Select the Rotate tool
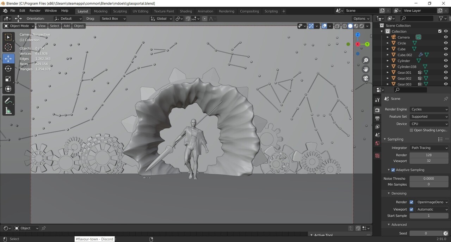Viewport: 451px width, 242px height. point(8,68)
